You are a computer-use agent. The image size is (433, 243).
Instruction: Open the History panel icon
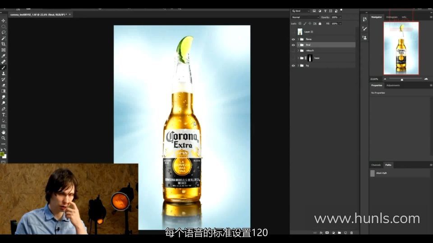pyautogui.click(x=365, y=19)
